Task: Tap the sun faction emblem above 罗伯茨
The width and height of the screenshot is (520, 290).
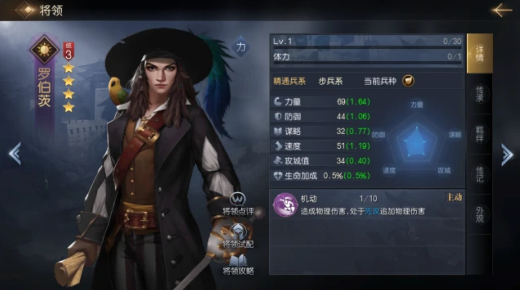Action: pos(44,49)
